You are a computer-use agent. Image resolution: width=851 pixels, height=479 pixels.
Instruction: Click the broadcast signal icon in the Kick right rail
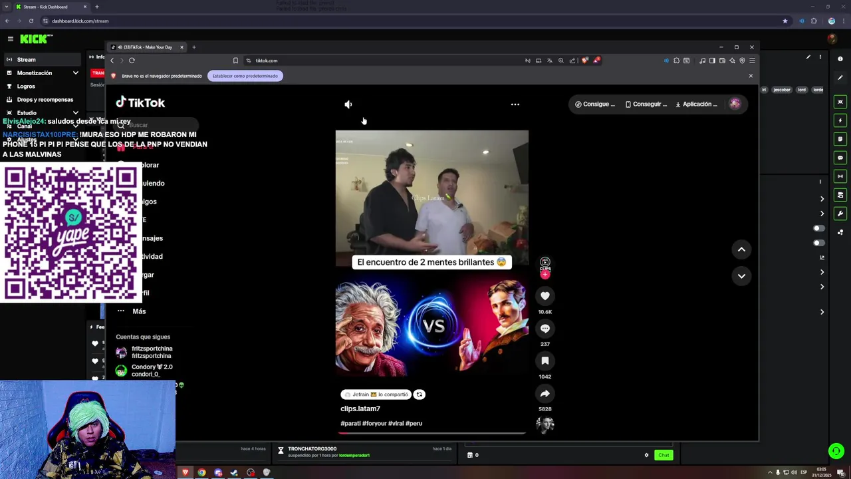(x=840, y=176)
